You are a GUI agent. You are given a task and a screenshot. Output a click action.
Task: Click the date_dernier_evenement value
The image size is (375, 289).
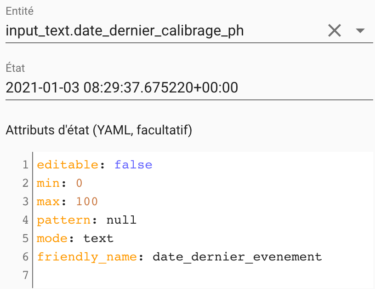pos(237,257)
